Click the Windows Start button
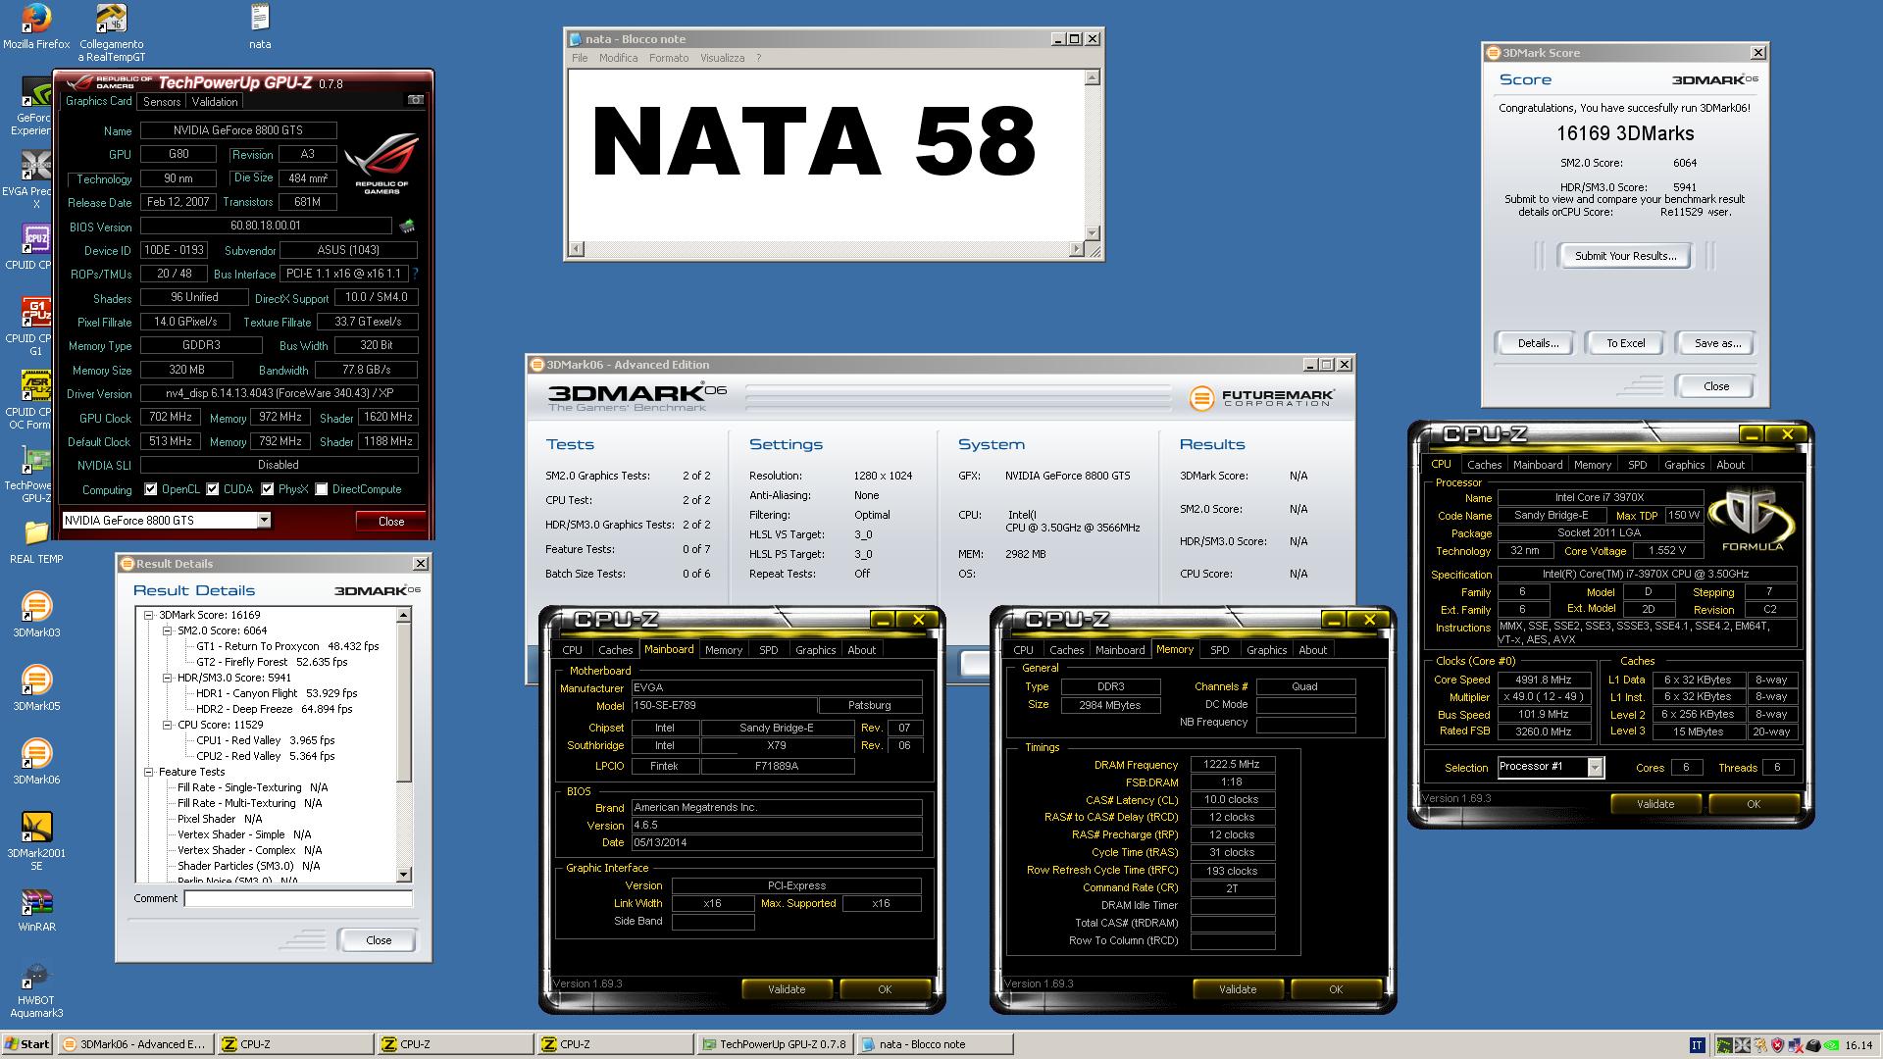 click(27, 1044)
